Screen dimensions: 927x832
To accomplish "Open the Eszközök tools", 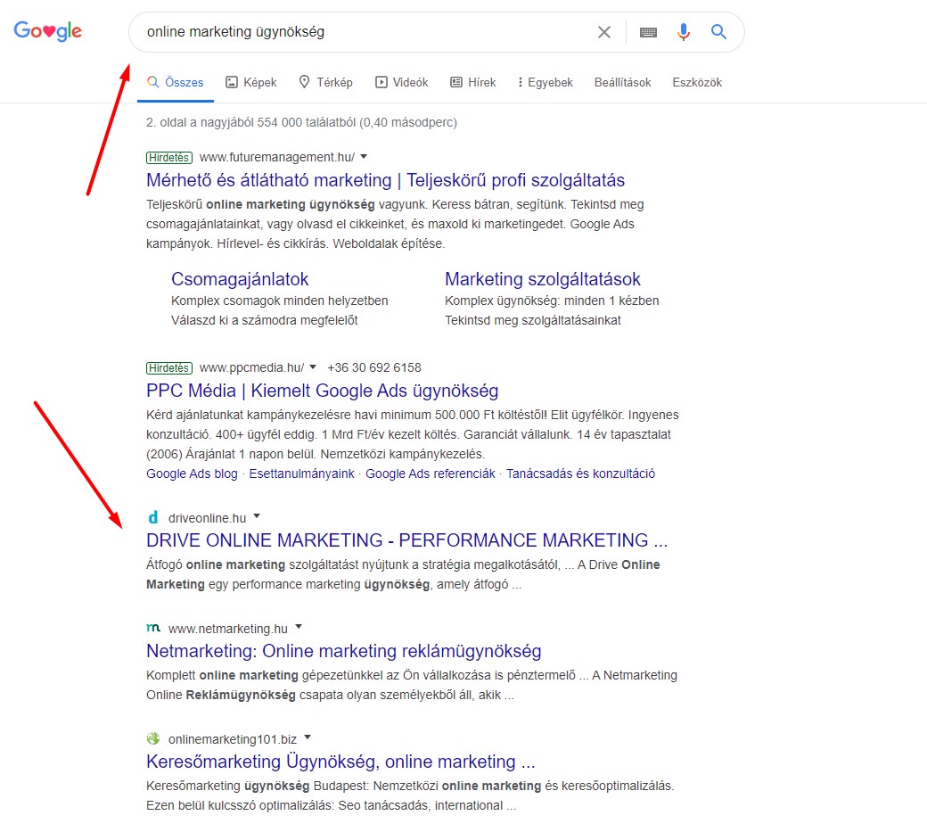I will point(697,82).
